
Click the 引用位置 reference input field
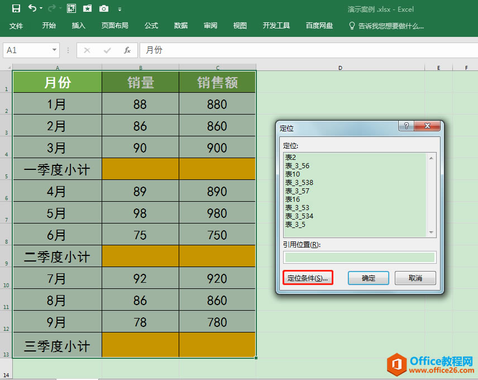point(360,258)
